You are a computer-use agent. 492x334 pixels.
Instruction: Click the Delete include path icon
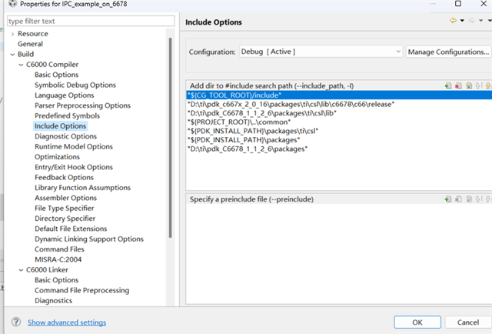coord(458,85)
